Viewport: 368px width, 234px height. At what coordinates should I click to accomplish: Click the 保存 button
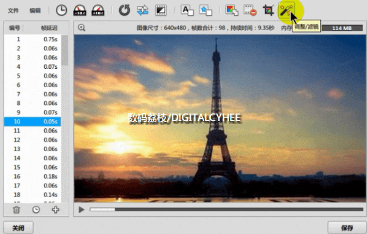point(347,228)
